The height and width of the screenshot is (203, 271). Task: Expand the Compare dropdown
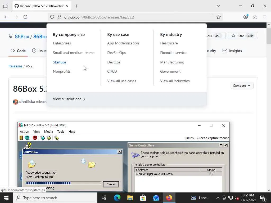[x=242, y=85]
